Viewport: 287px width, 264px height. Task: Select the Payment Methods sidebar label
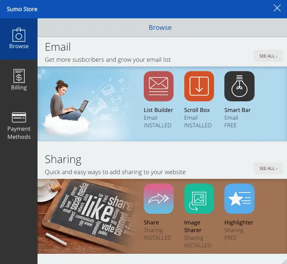[19, 133]
